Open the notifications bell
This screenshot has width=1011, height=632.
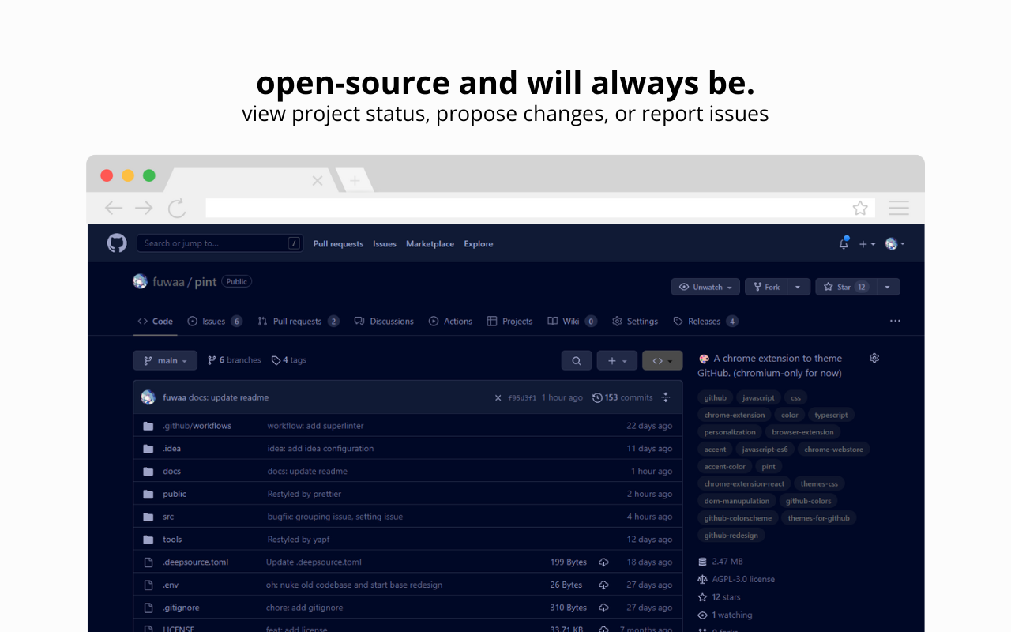click(x=844, y=243)
